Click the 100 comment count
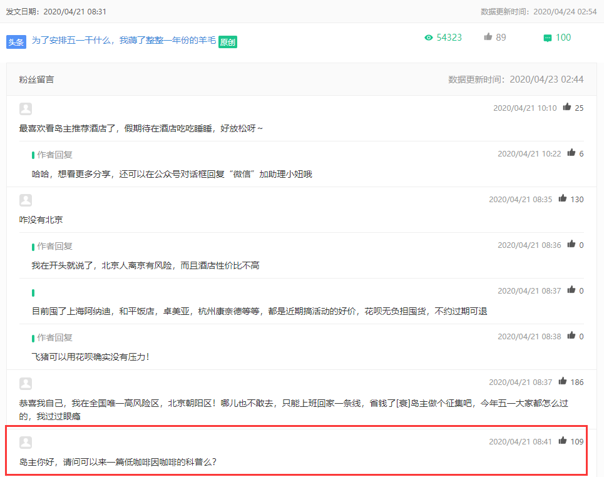The height and width of the screenshot is (477, 604). click(563, 38)
